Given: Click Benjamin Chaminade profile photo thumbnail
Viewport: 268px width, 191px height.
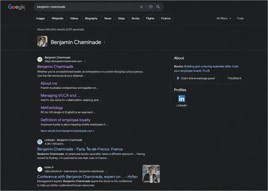Looking at the screenshot, I should 42,41.
